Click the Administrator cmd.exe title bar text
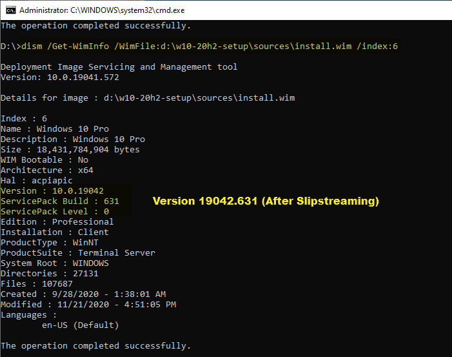Screen dimensions: 452x357 [102, 10]
